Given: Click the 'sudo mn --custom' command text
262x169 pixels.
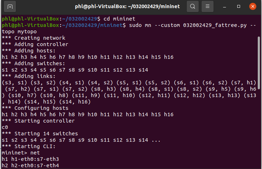Looking at the screenshot, I should click(x=155, y=25).
